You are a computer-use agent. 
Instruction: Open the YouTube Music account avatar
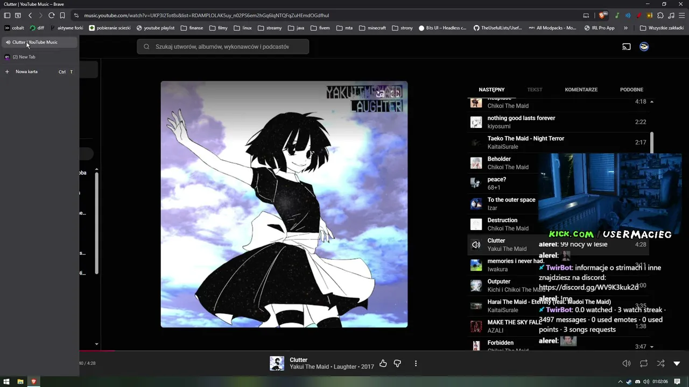coord(644,47)
